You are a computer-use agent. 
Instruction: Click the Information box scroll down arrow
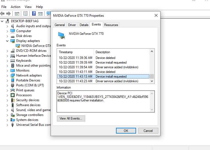[x=152, y=110]
